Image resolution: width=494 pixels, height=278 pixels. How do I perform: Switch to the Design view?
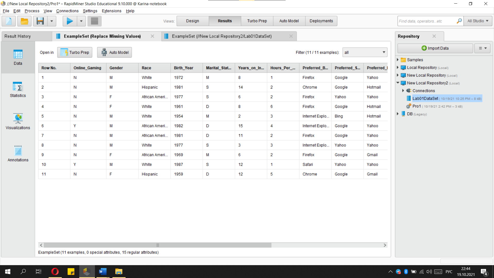[x=192, y=21]
